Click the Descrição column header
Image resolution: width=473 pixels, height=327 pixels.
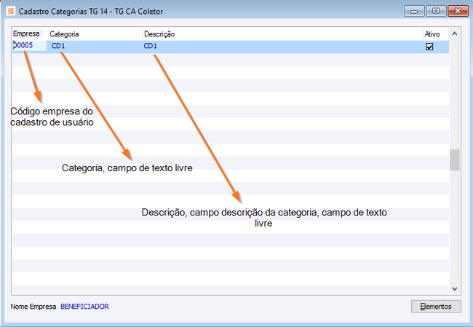282,34
